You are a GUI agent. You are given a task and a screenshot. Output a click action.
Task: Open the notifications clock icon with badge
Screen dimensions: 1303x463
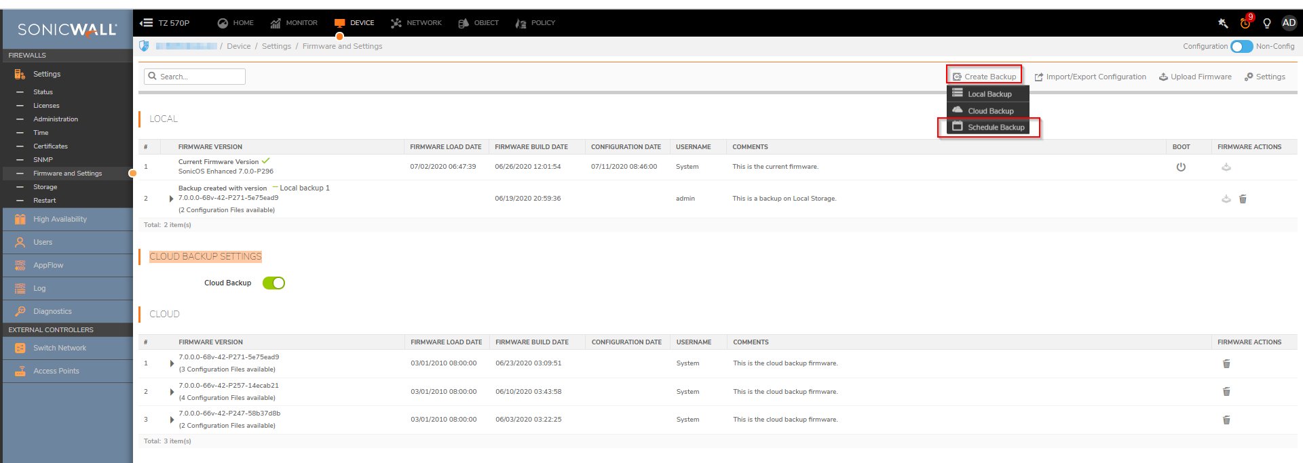point(1245,23)
